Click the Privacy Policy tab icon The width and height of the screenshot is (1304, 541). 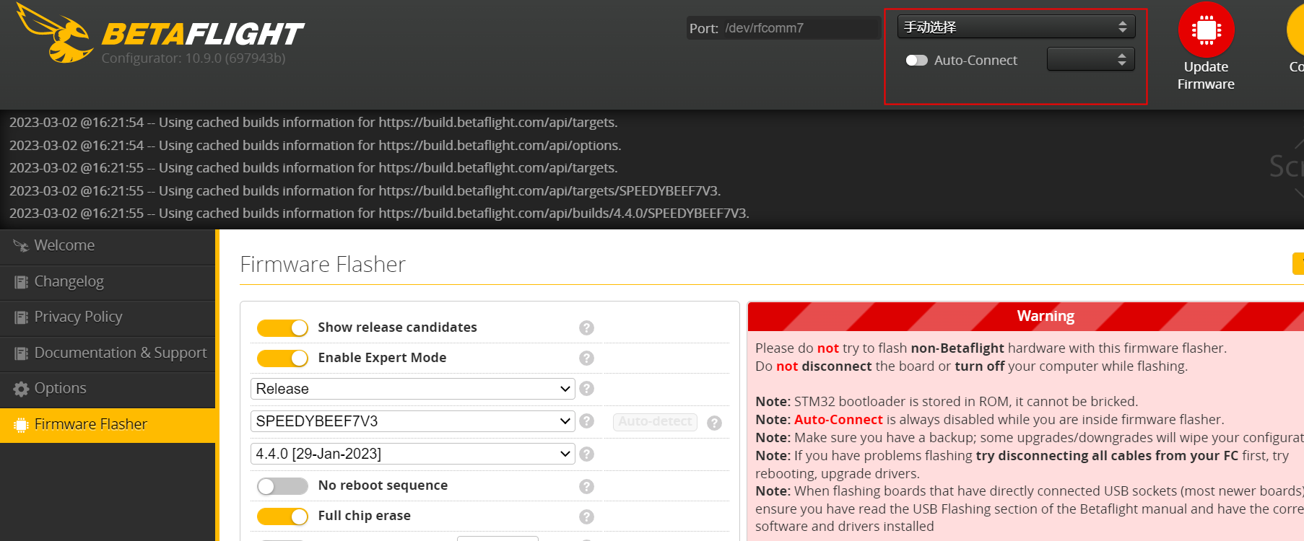pos(21,317)
